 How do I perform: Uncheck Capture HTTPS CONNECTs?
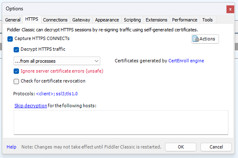click(10, 39)
